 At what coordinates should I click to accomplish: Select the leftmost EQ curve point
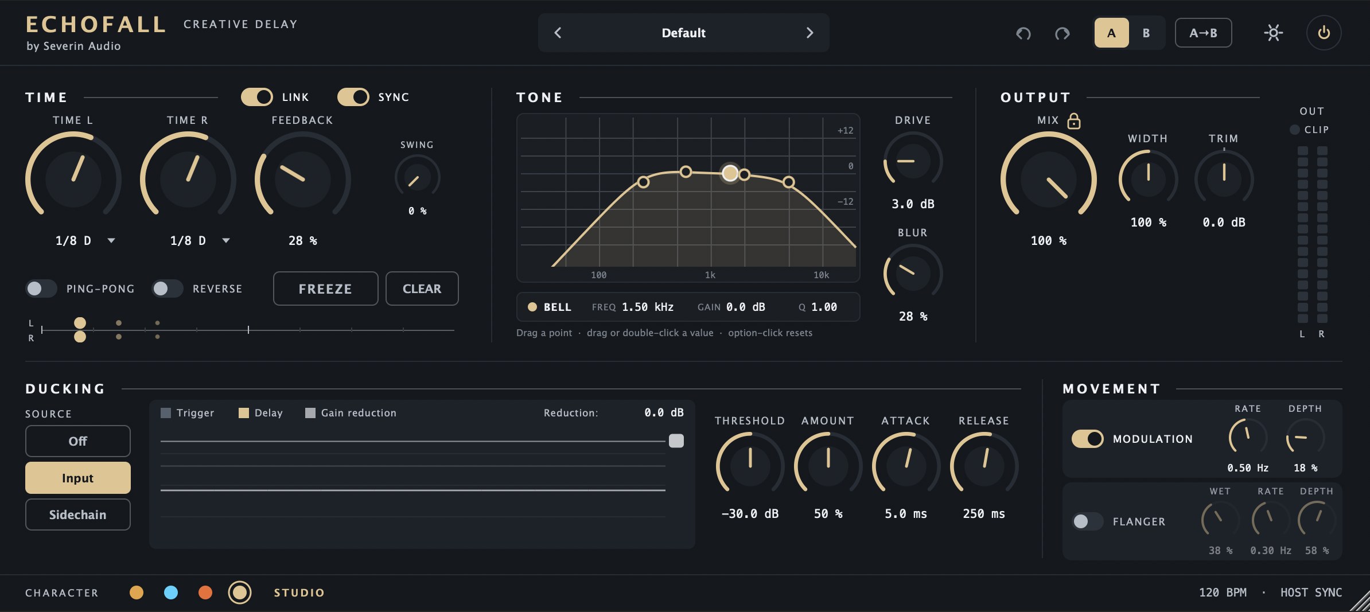[643, 182]
